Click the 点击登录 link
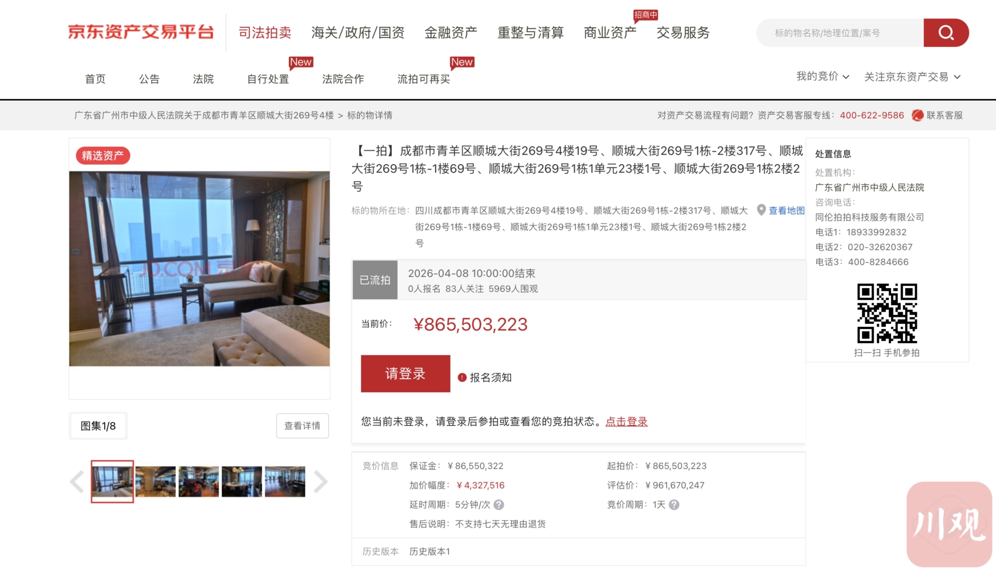 pos(626,422)
